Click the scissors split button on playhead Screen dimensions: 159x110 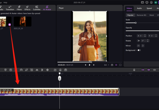(x=60, y=78)
